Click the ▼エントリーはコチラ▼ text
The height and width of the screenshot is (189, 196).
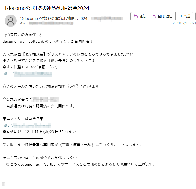click(23, 119)
